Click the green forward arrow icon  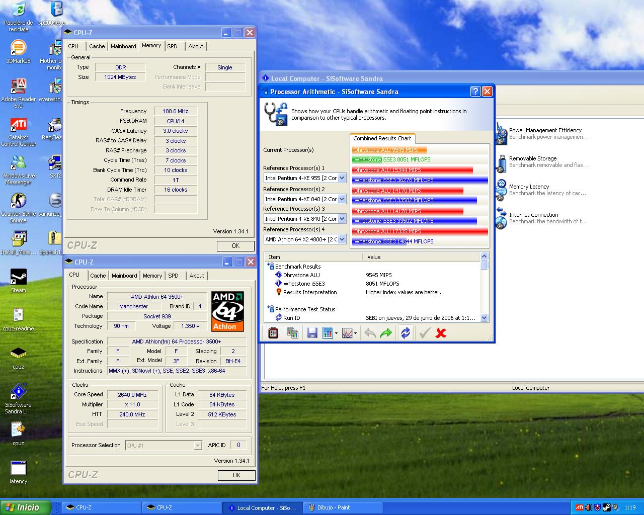(x=386, y=333)
